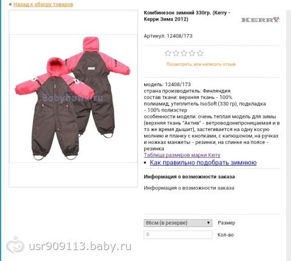The width and height of the screenshot is (291, 261).
Task: Click the first rating star
Action: tap(168, 53)
